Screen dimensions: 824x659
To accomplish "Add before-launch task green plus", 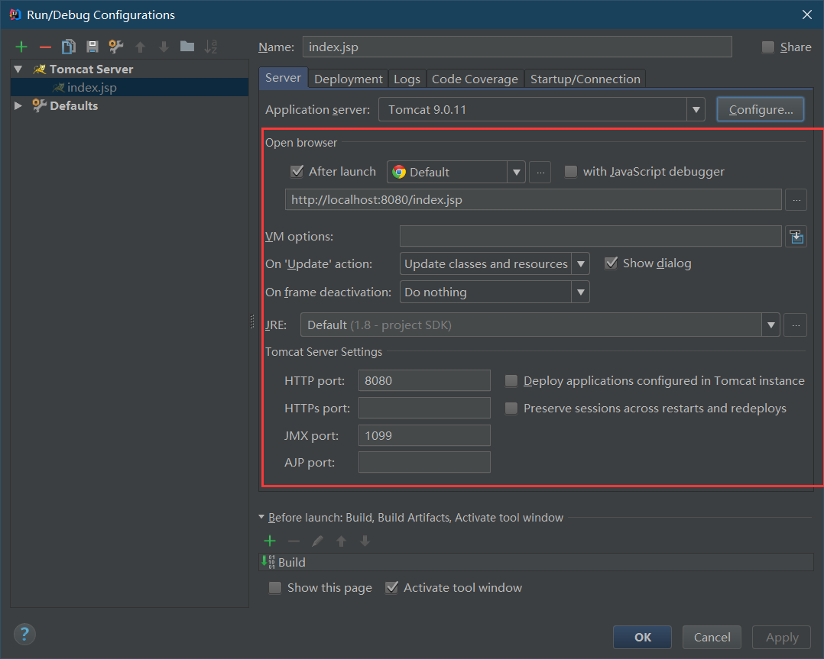I will click(270, 541).
